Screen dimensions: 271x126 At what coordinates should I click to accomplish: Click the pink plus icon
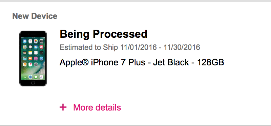pyautogui.click(x=63, y=107)
